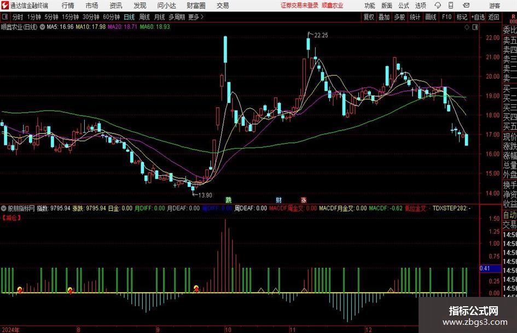Click the red R 1000 badge
The image size is (517, 333).
coord(513,19)
